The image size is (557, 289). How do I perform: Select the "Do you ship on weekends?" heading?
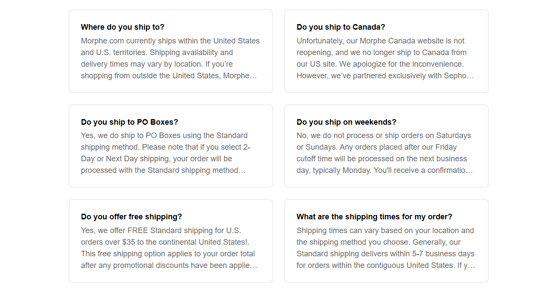pyautogui.click(x=346, y=122)
